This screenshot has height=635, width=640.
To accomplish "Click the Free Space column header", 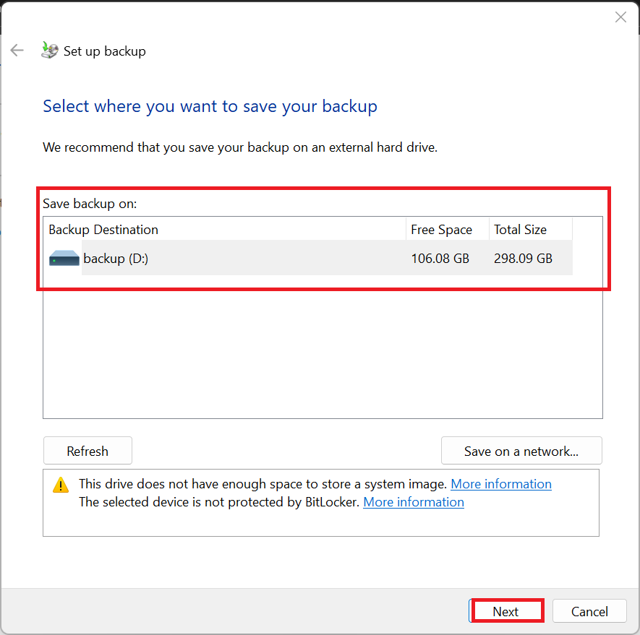I will pyautogui.click(x=442, y=230).
